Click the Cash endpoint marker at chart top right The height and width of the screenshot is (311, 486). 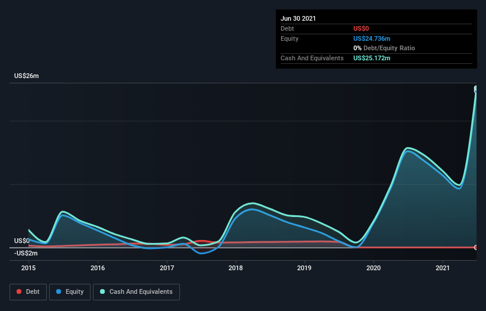click(476, 89)
